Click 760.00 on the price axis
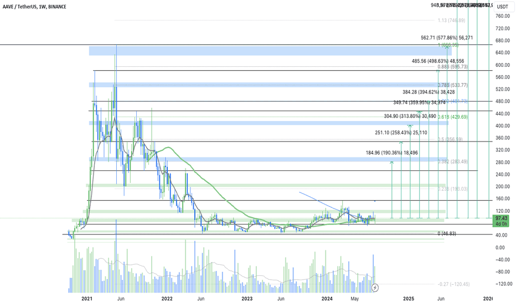Screen dimensions: 516x304 (503, 16)
